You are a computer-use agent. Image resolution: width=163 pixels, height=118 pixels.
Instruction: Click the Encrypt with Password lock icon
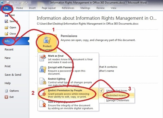[x=43, y=69]
